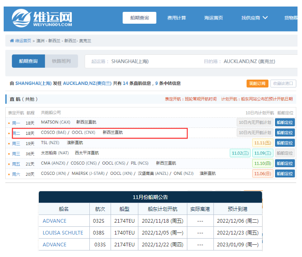Click the 1740TEU ship type cell
The width and height of the screenshot is (302, 257).
tap(124, 233)
